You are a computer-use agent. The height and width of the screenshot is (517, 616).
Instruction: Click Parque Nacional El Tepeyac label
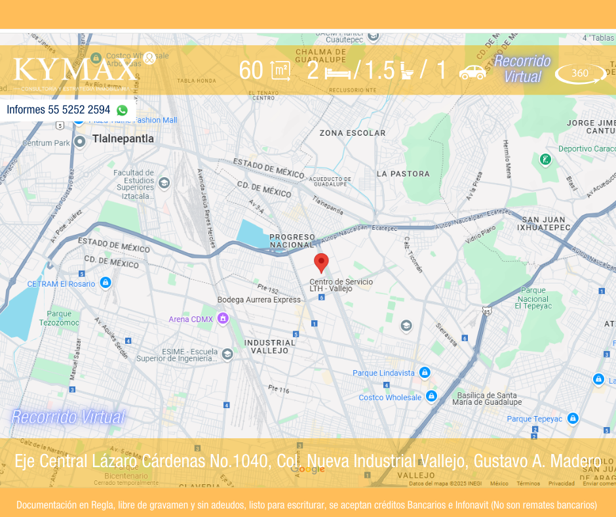click(533, 299)
